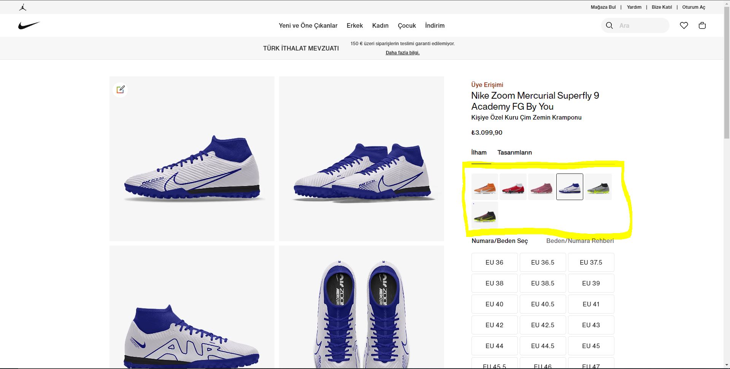Open Yeni ve Öne Çıkanlar menu
730x369 pixels.
(x=308, y=25)
